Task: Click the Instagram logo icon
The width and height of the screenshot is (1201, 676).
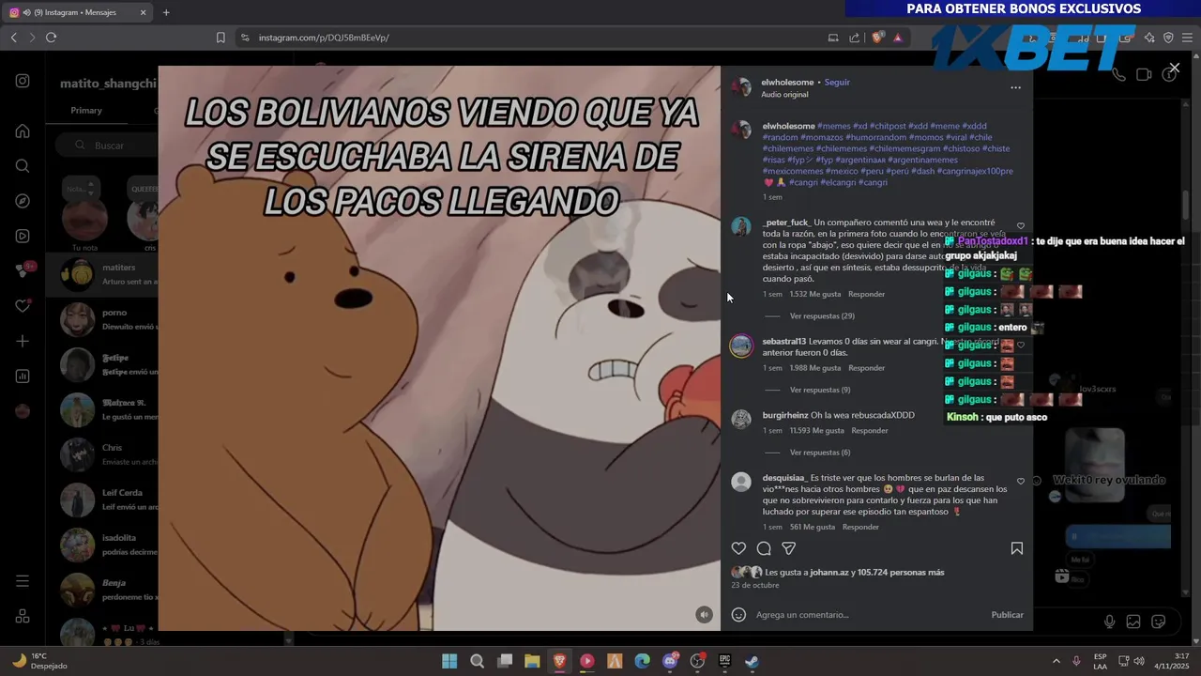Action: pos(23,81)
